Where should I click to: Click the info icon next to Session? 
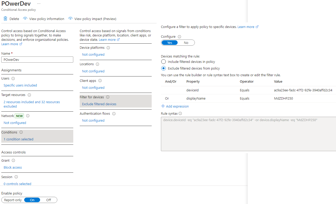pyautogui.click(x=16, y=177)
